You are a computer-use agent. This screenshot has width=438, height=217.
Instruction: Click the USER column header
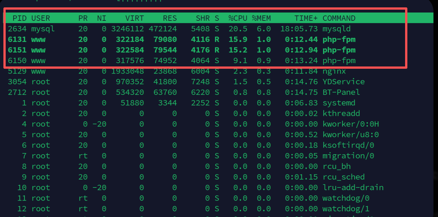tap(41, 18)
